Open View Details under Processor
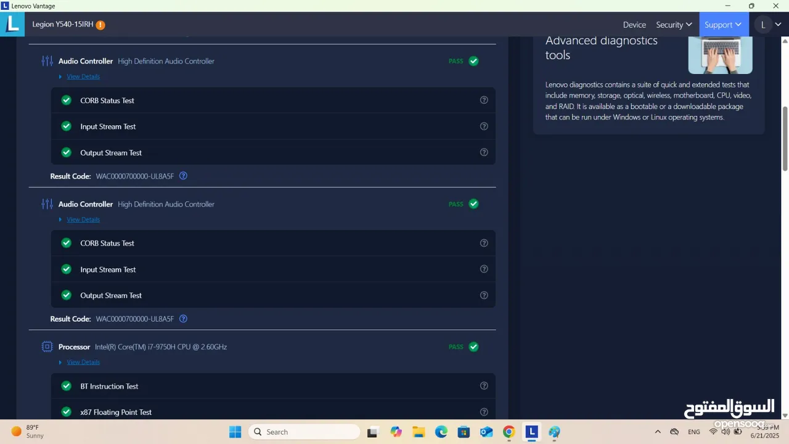 [83, 362]
